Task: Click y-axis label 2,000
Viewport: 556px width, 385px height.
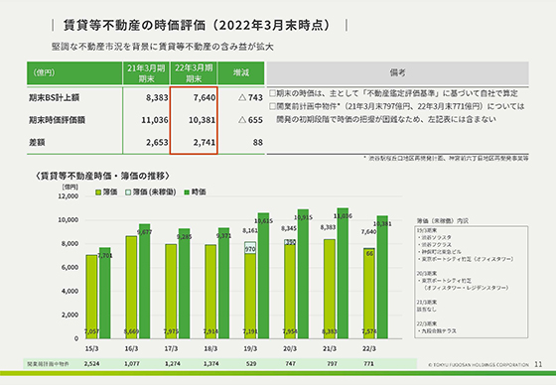Action: coord(69,315)
